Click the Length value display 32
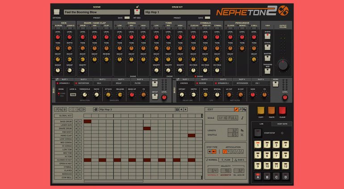 pos(233,130)
